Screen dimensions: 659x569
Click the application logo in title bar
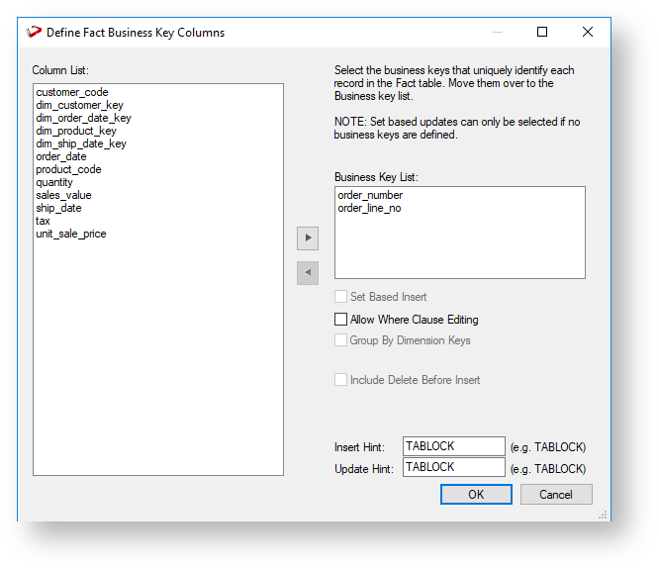[34, 33]
